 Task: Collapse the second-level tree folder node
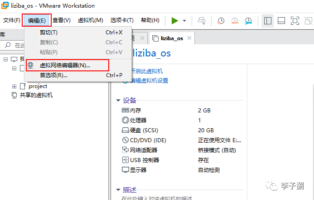click(x=14, y=69)
